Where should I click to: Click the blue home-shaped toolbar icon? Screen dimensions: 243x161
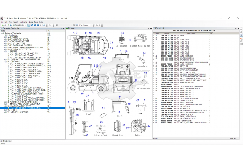pyautogui.click(x=44, y=25)
